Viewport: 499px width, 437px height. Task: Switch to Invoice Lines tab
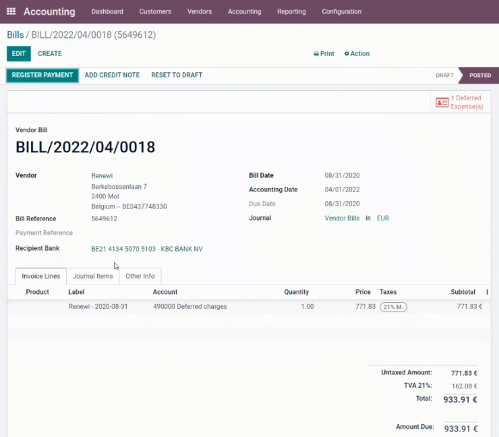40,276
